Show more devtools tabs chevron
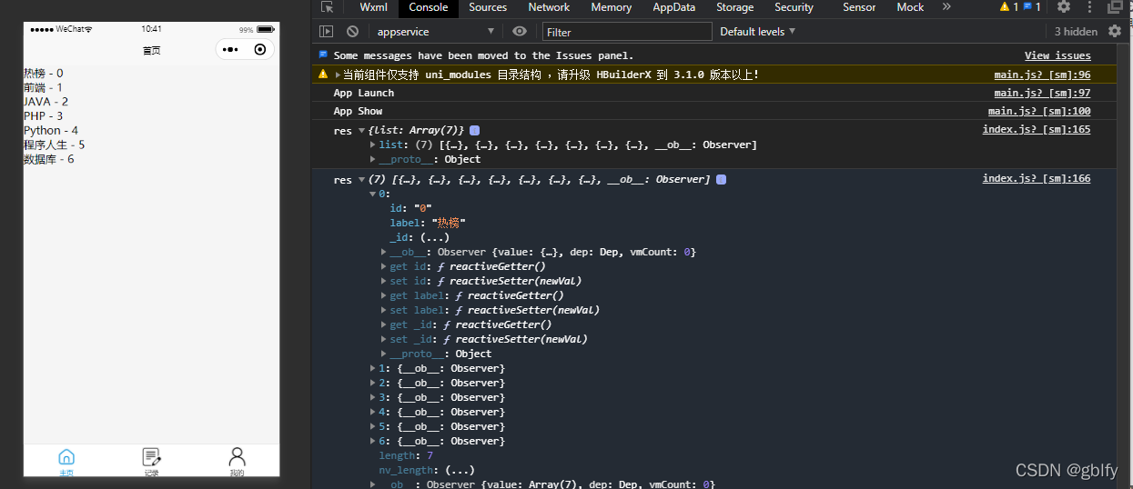This screenshot has width=1133, height=489. tap(946, 7)
